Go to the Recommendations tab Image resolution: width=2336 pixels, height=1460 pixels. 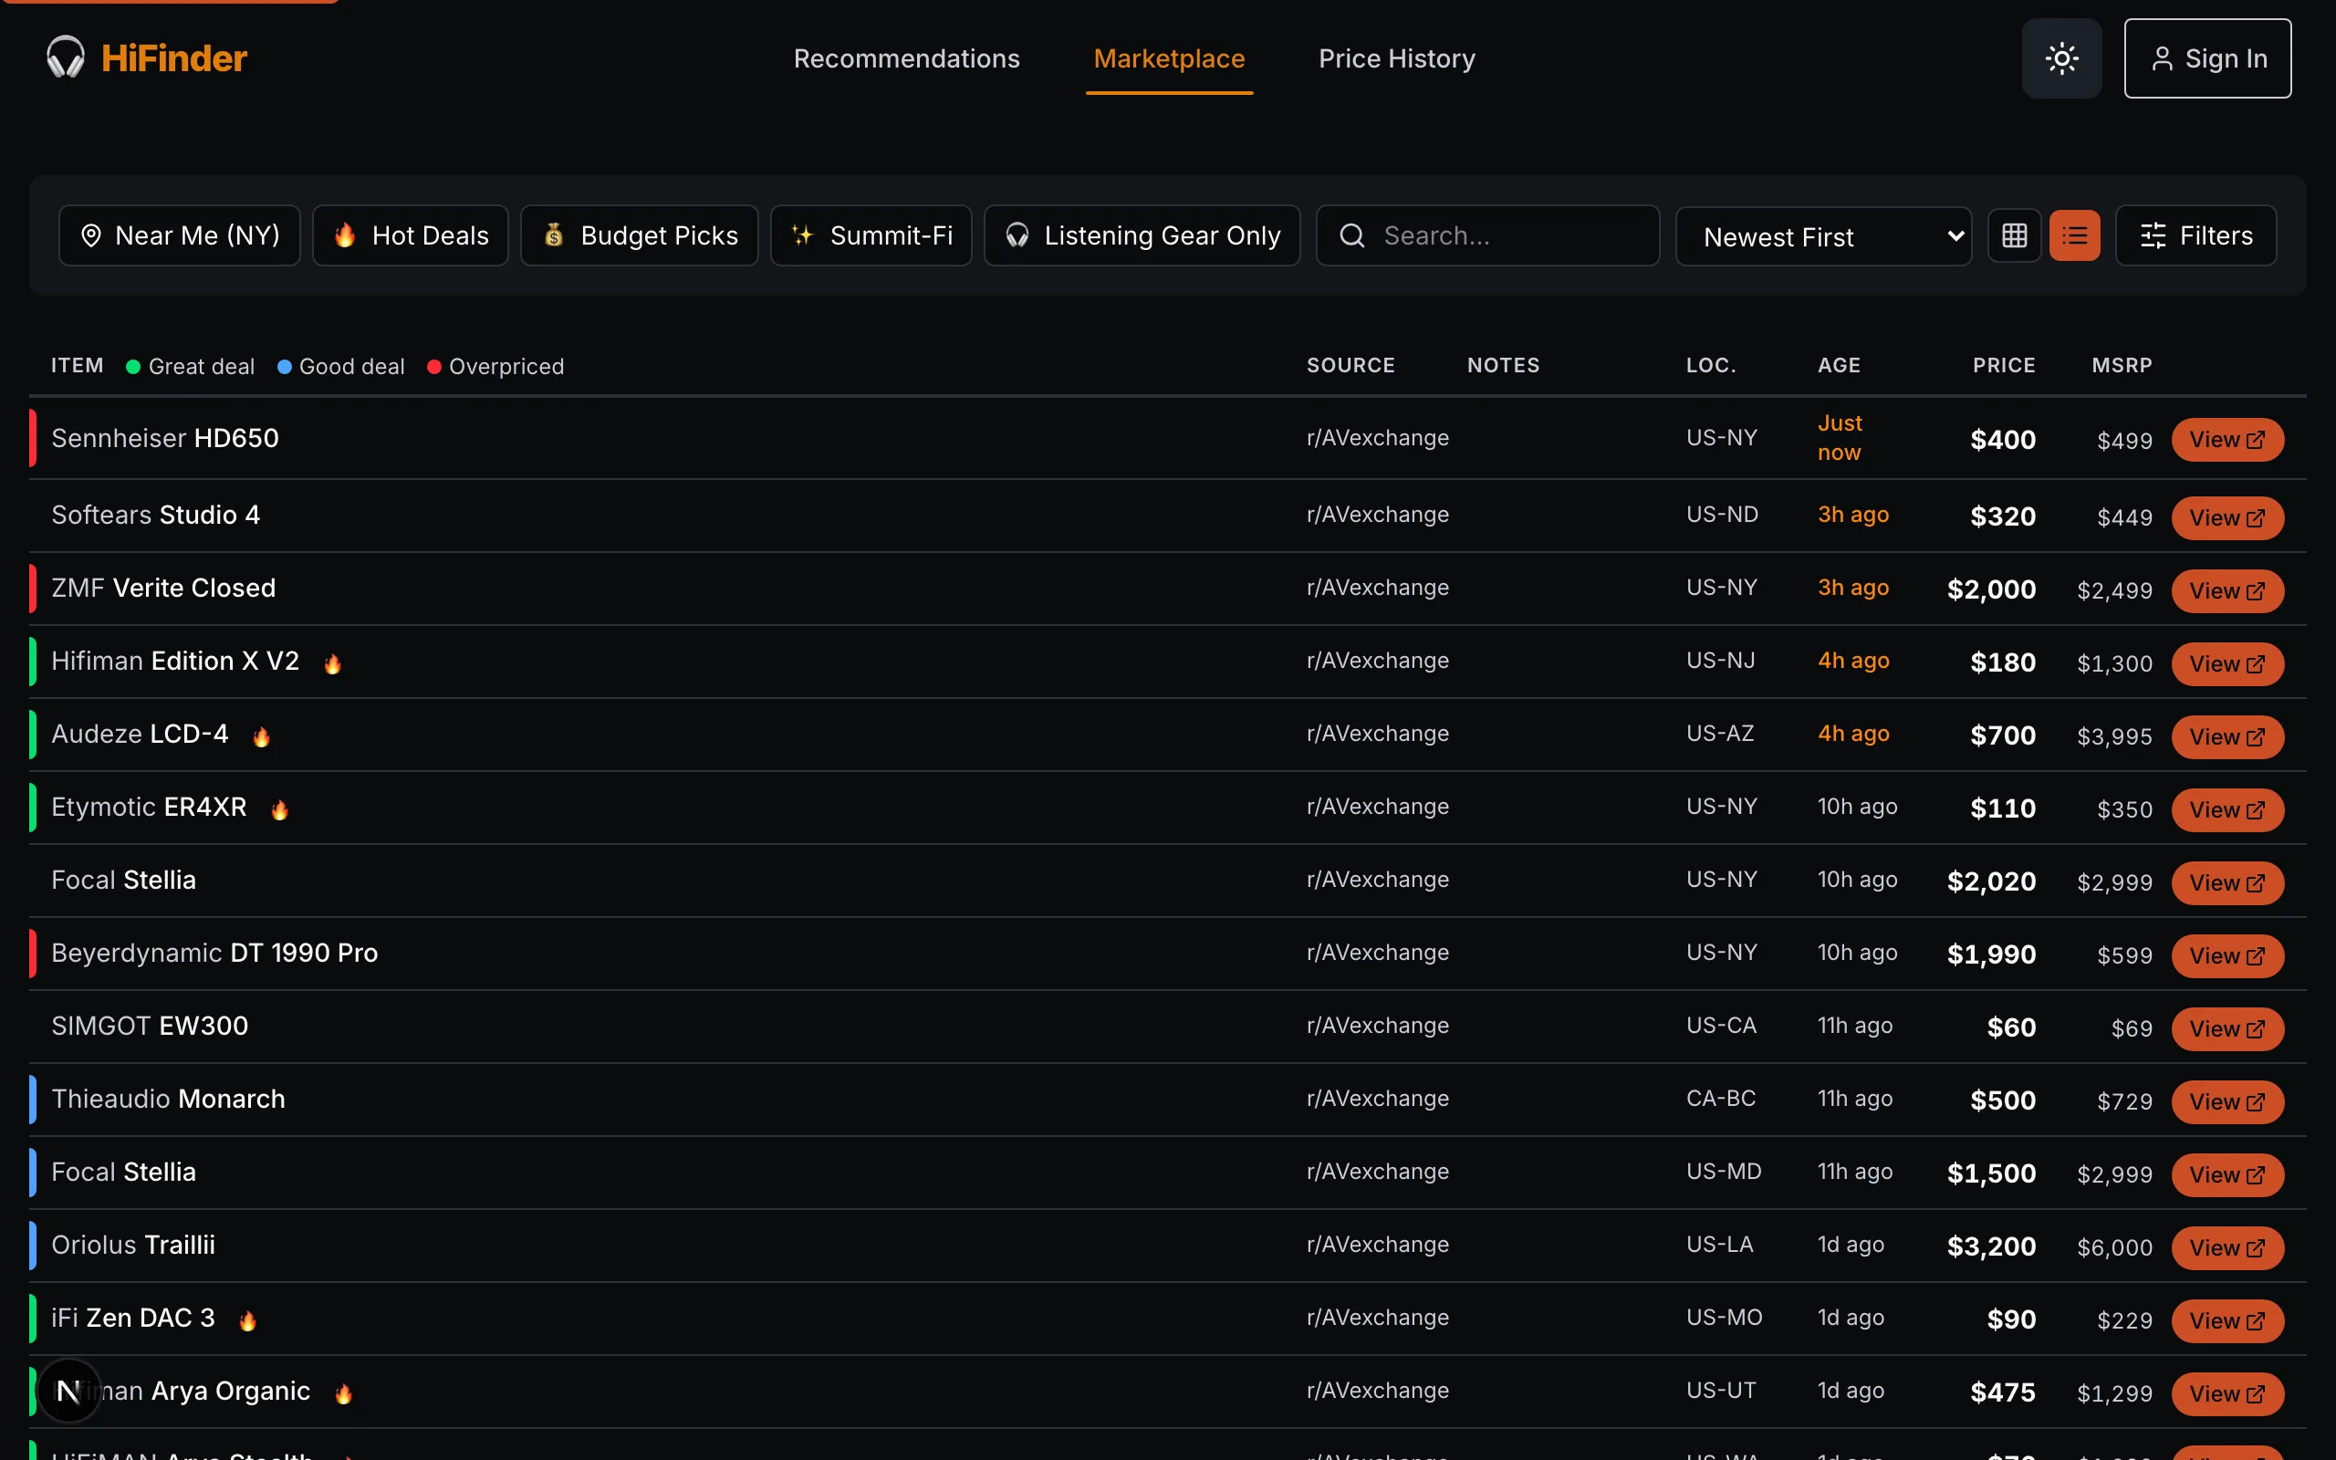pyautogui.click(x=906, y=59)
